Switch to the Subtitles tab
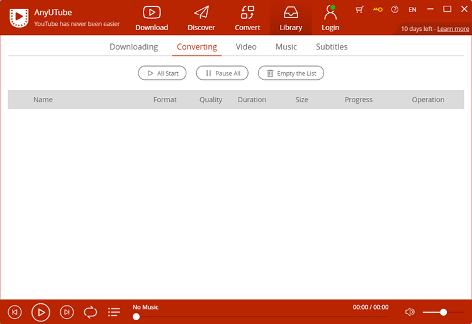Viewport: 472px width, 324px height. pos(332,47)
